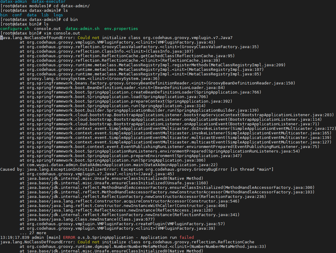The image size is (336, 253).
Task: Click 'org.codehaus.groovy.vmplugin.v7.Java7' class name
Action: tap(188, 38)
